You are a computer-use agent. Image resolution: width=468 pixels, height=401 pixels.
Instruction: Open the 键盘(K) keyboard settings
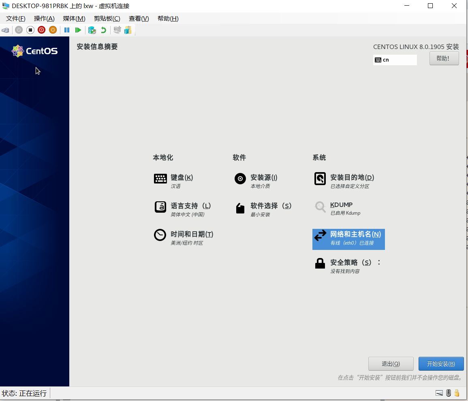pyautogui.click(x=181, y=178)
